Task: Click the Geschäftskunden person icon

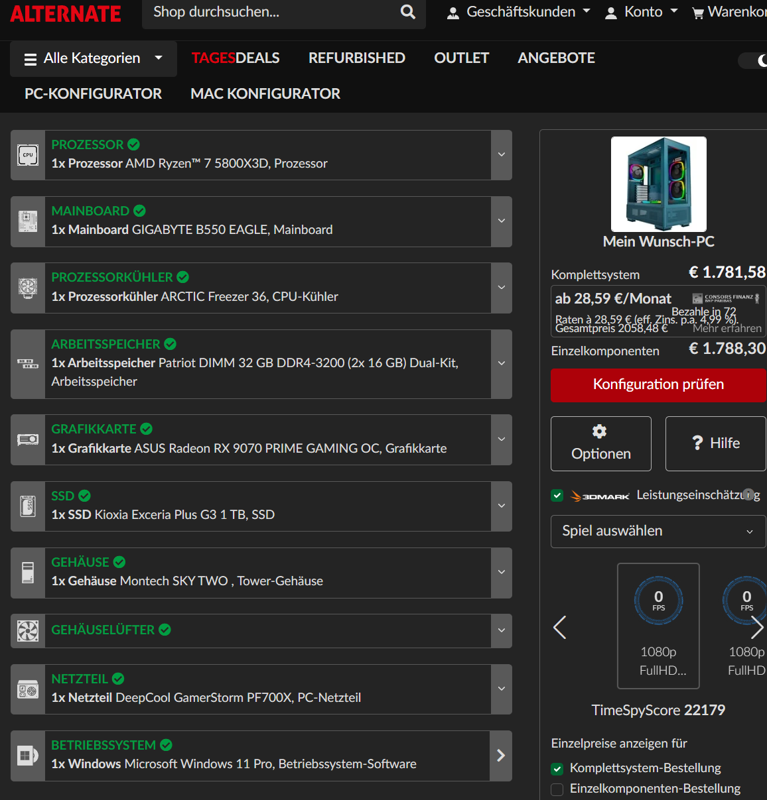Action: click(453, 13)
